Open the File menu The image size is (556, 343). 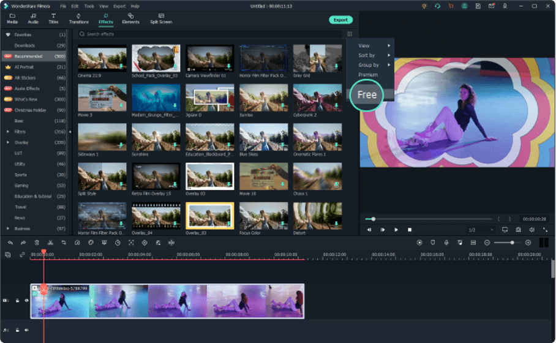click(x=62, y=6)
